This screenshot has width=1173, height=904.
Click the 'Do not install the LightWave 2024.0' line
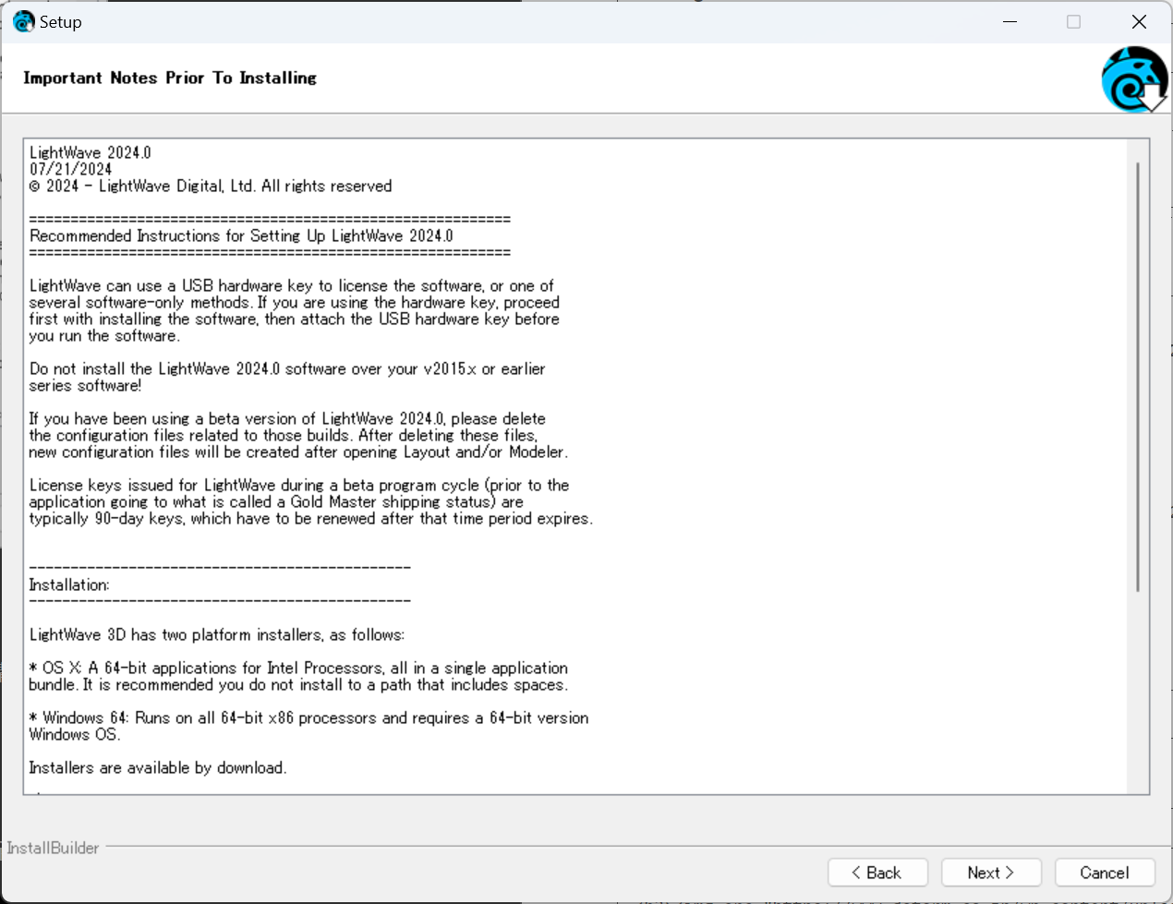(x=287, y=368)
